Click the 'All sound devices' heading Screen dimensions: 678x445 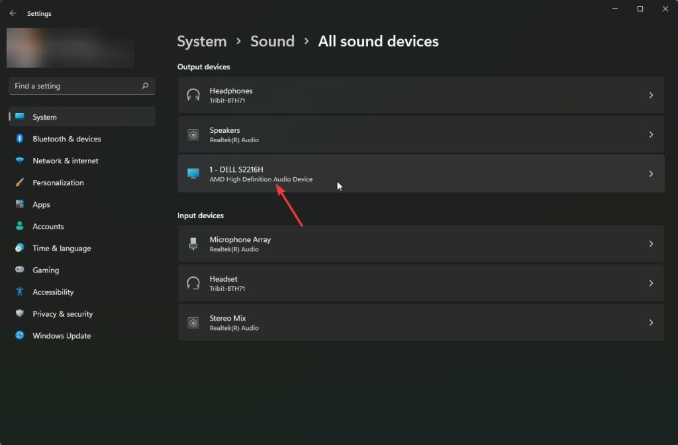point(378,42)
